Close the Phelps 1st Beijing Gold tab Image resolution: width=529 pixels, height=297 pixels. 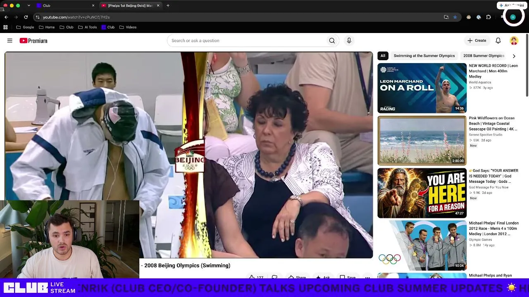(158, 5)
